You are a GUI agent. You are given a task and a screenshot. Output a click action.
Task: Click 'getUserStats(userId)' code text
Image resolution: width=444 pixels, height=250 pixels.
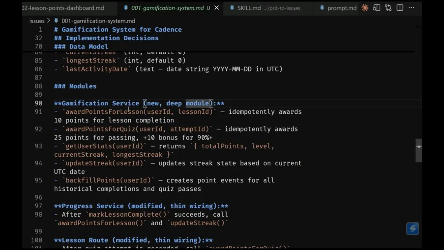pyautogui.click(x=104, y=146)
